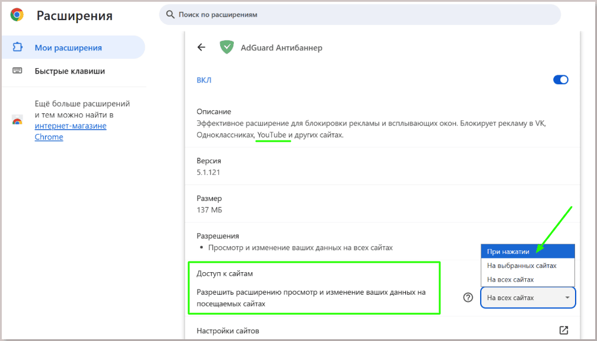
Task: Click the 'Расширения' page title
Action: (x=74, y=15)
